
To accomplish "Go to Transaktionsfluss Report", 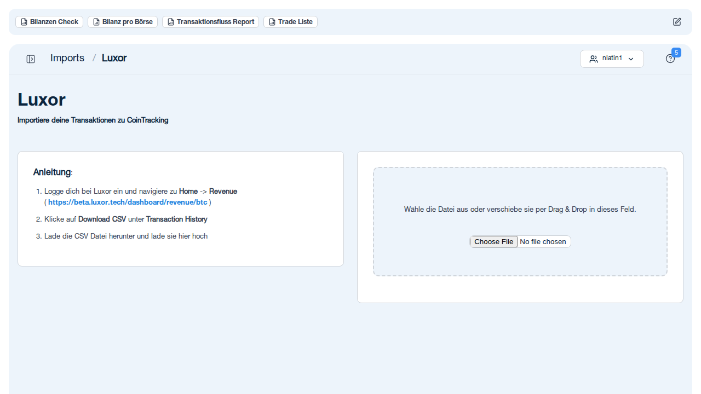I will pos(210,22).
